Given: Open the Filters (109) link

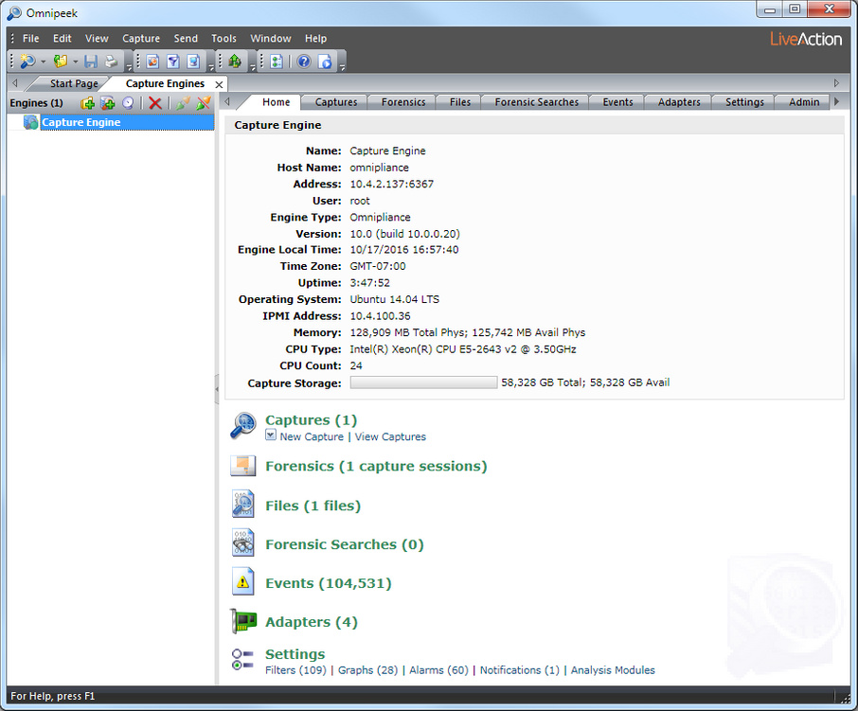Looking at the screenshot, I should (295, 670).
